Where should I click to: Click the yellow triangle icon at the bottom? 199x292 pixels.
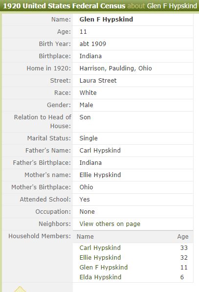pyautogui.click(x=20, y=289)
